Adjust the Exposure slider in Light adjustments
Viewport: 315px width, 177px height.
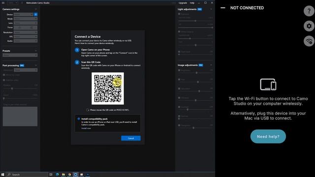point(195,21)
